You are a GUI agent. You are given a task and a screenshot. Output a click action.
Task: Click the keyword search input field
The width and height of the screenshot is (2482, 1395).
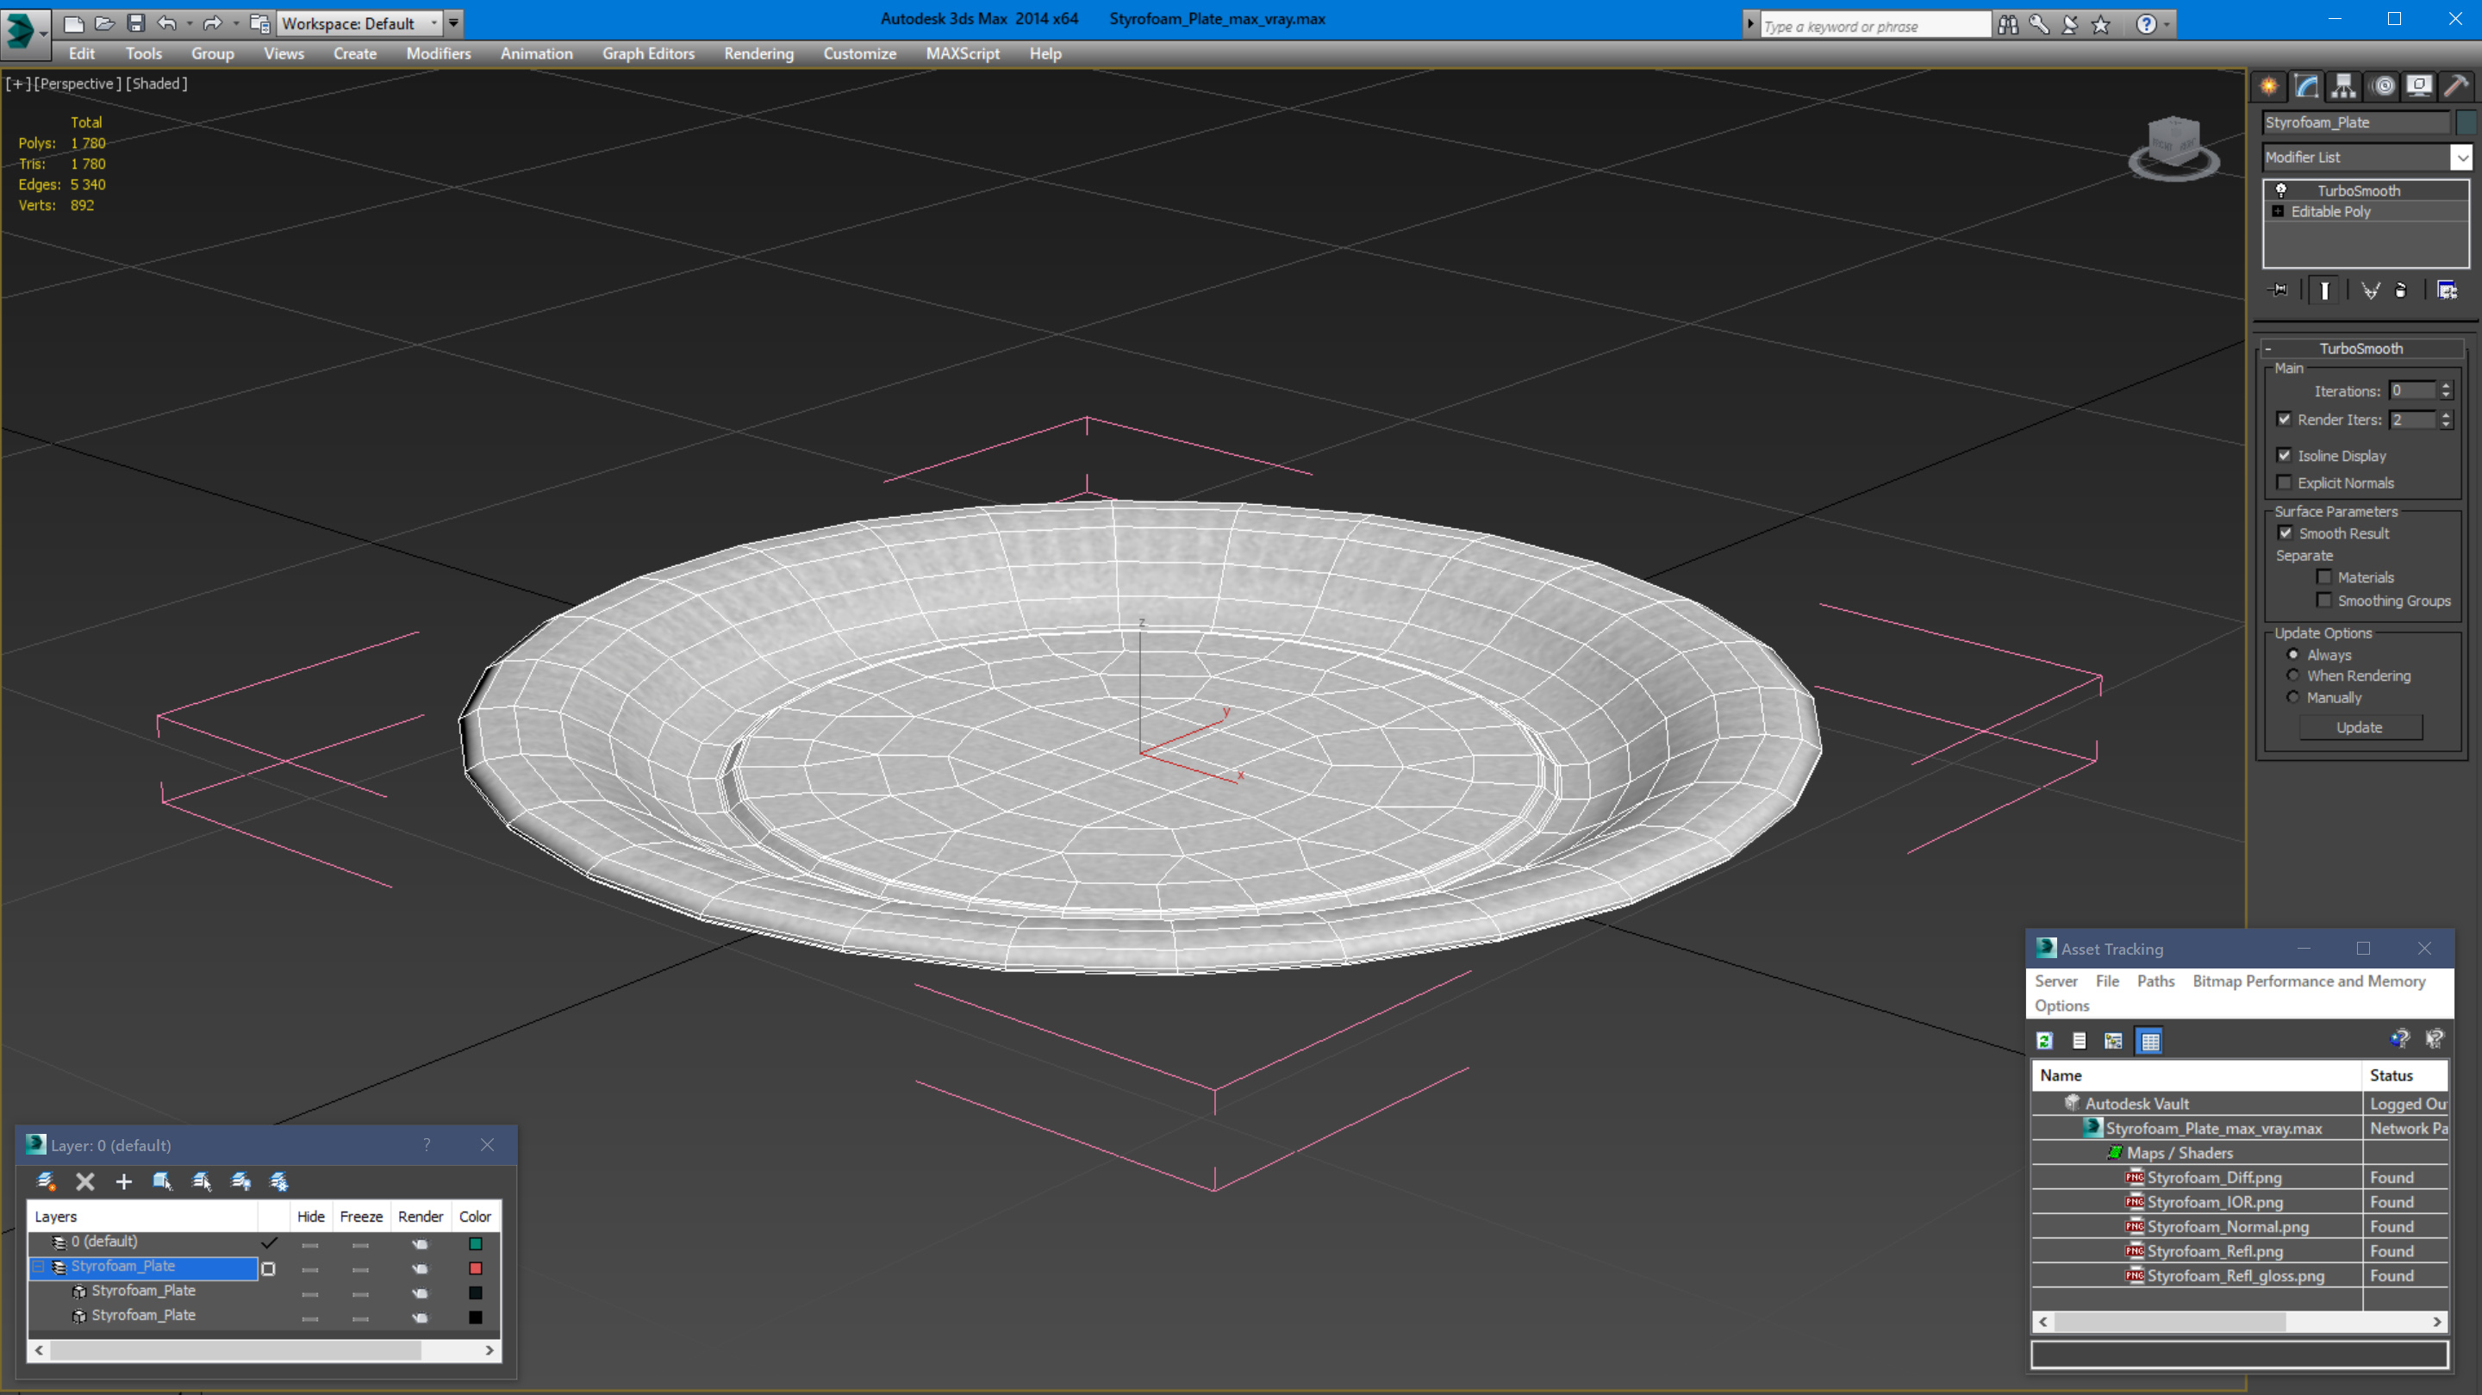pyautogui.click(x=1875, y=26)
